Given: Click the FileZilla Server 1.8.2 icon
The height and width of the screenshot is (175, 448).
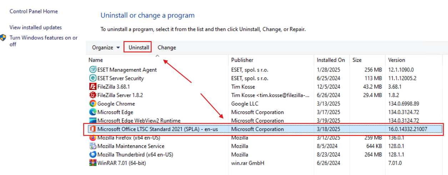Looking at the screenshot, I should click(92, 95).
